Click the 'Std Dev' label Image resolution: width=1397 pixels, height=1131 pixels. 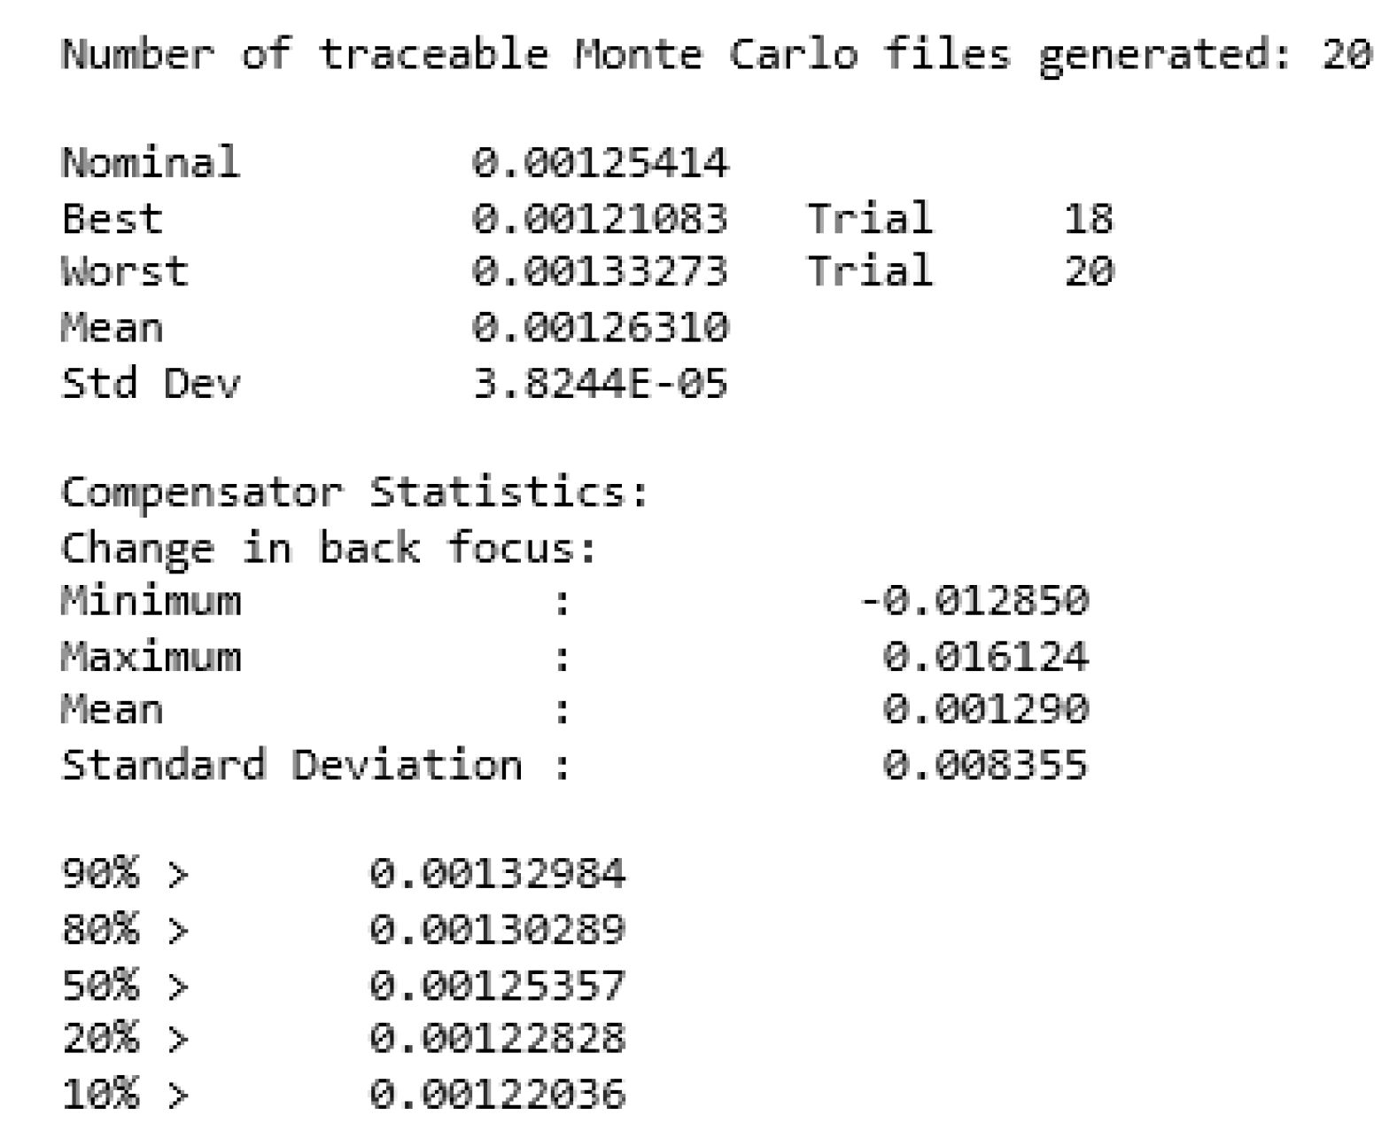pyautogui.click(x=151, y=383)
